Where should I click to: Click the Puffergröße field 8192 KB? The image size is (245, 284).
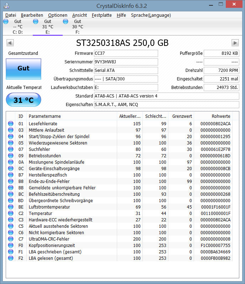point(221,53)
